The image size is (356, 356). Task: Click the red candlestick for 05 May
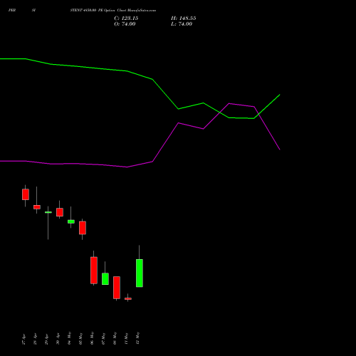click(83, 228)
